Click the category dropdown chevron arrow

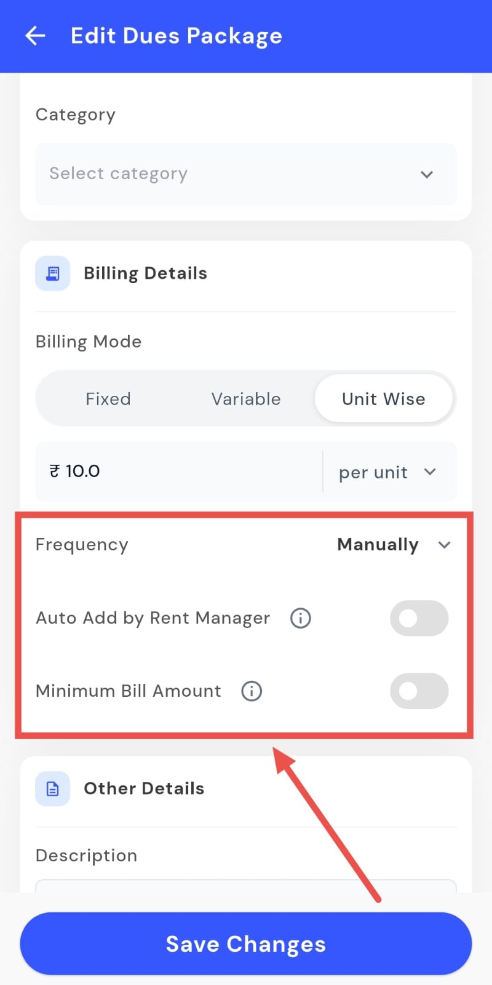point(427,174)
